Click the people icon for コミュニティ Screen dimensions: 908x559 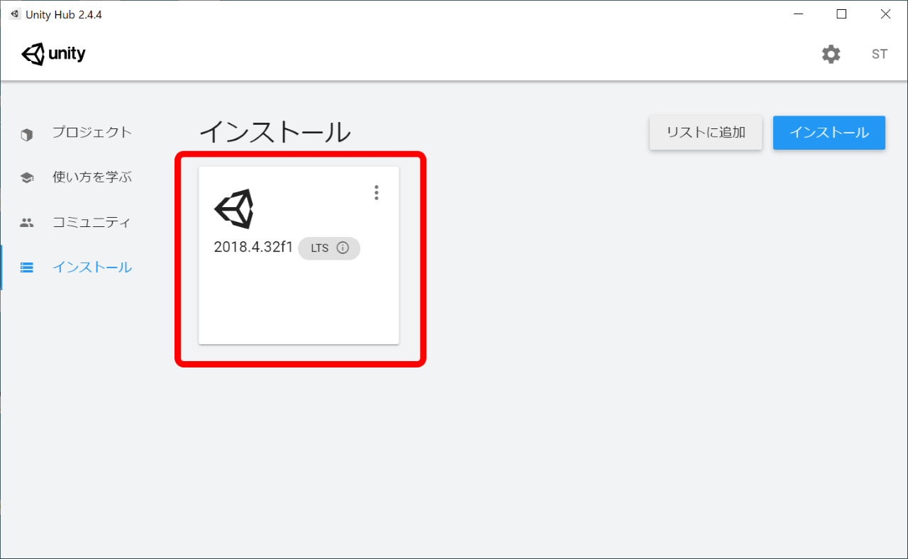(x=27, y=223)
